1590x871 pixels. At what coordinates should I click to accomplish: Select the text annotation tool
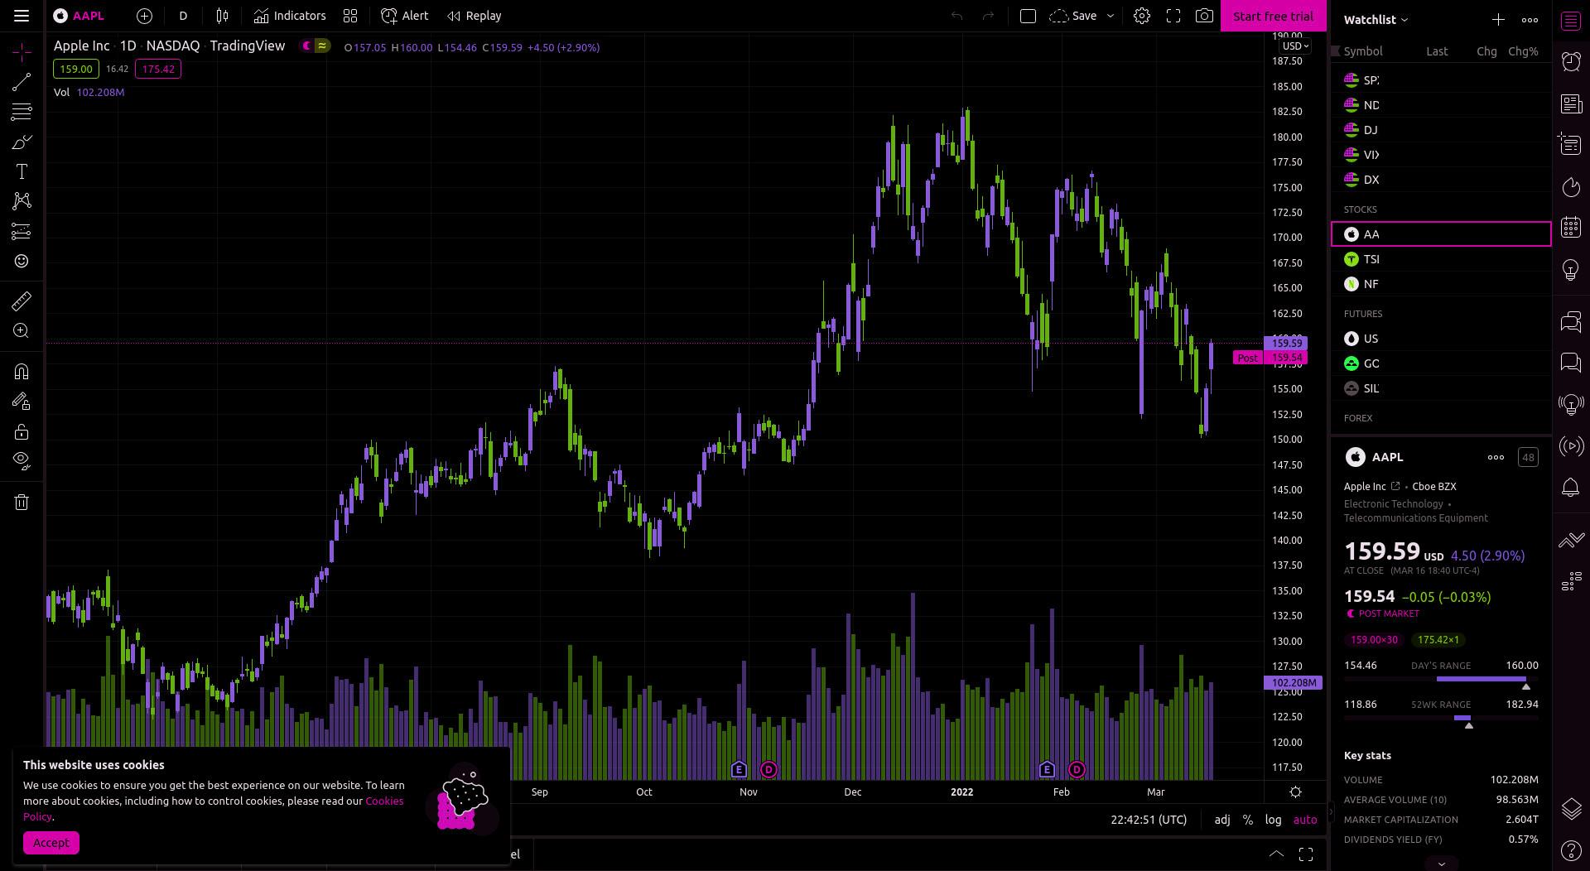point(22,171)
